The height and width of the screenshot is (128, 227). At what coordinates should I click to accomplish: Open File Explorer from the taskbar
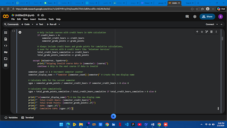click(81, 124)
